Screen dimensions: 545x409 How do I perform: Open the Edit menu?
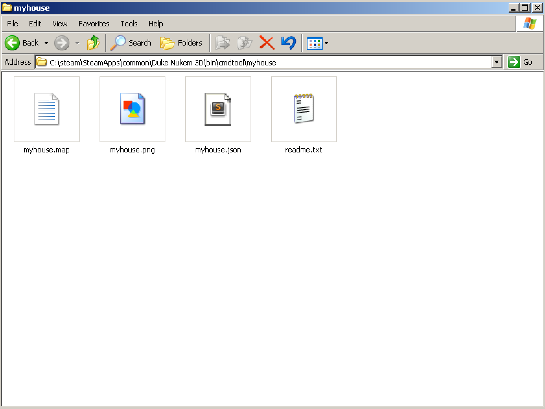pyautogui.click(x=35, y=24)
